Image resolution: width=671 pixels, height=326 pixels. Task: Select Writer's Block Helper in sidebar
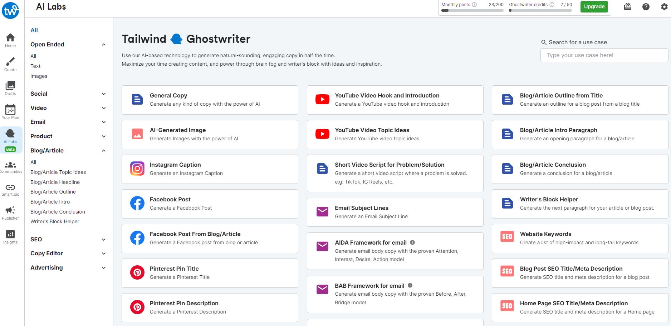tap(55, 221)
